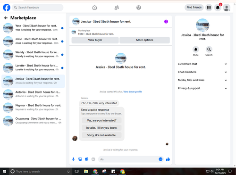Click the '712-539-7902 very interested' message

(99, 103)
